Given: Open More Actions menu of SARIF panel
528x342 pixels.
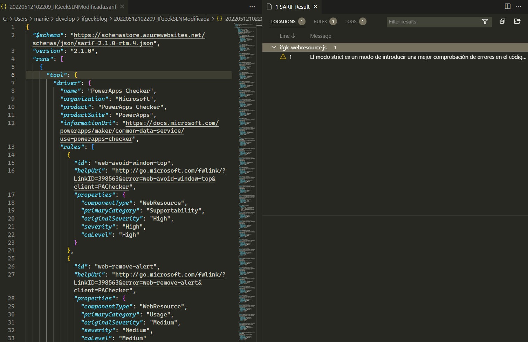Looking at the screenshot, I should pyautogui.click(x=519, y=6).
